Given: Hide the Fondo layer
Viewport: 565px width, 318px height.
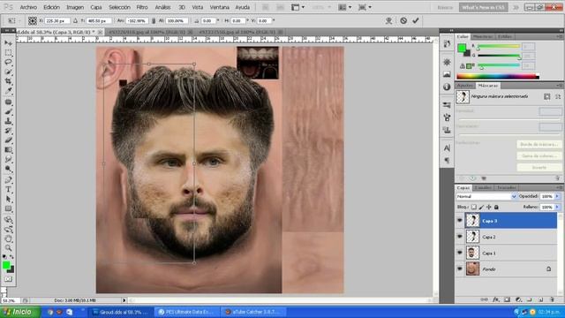Looking at the screenshot, I should tap(460, 269).
